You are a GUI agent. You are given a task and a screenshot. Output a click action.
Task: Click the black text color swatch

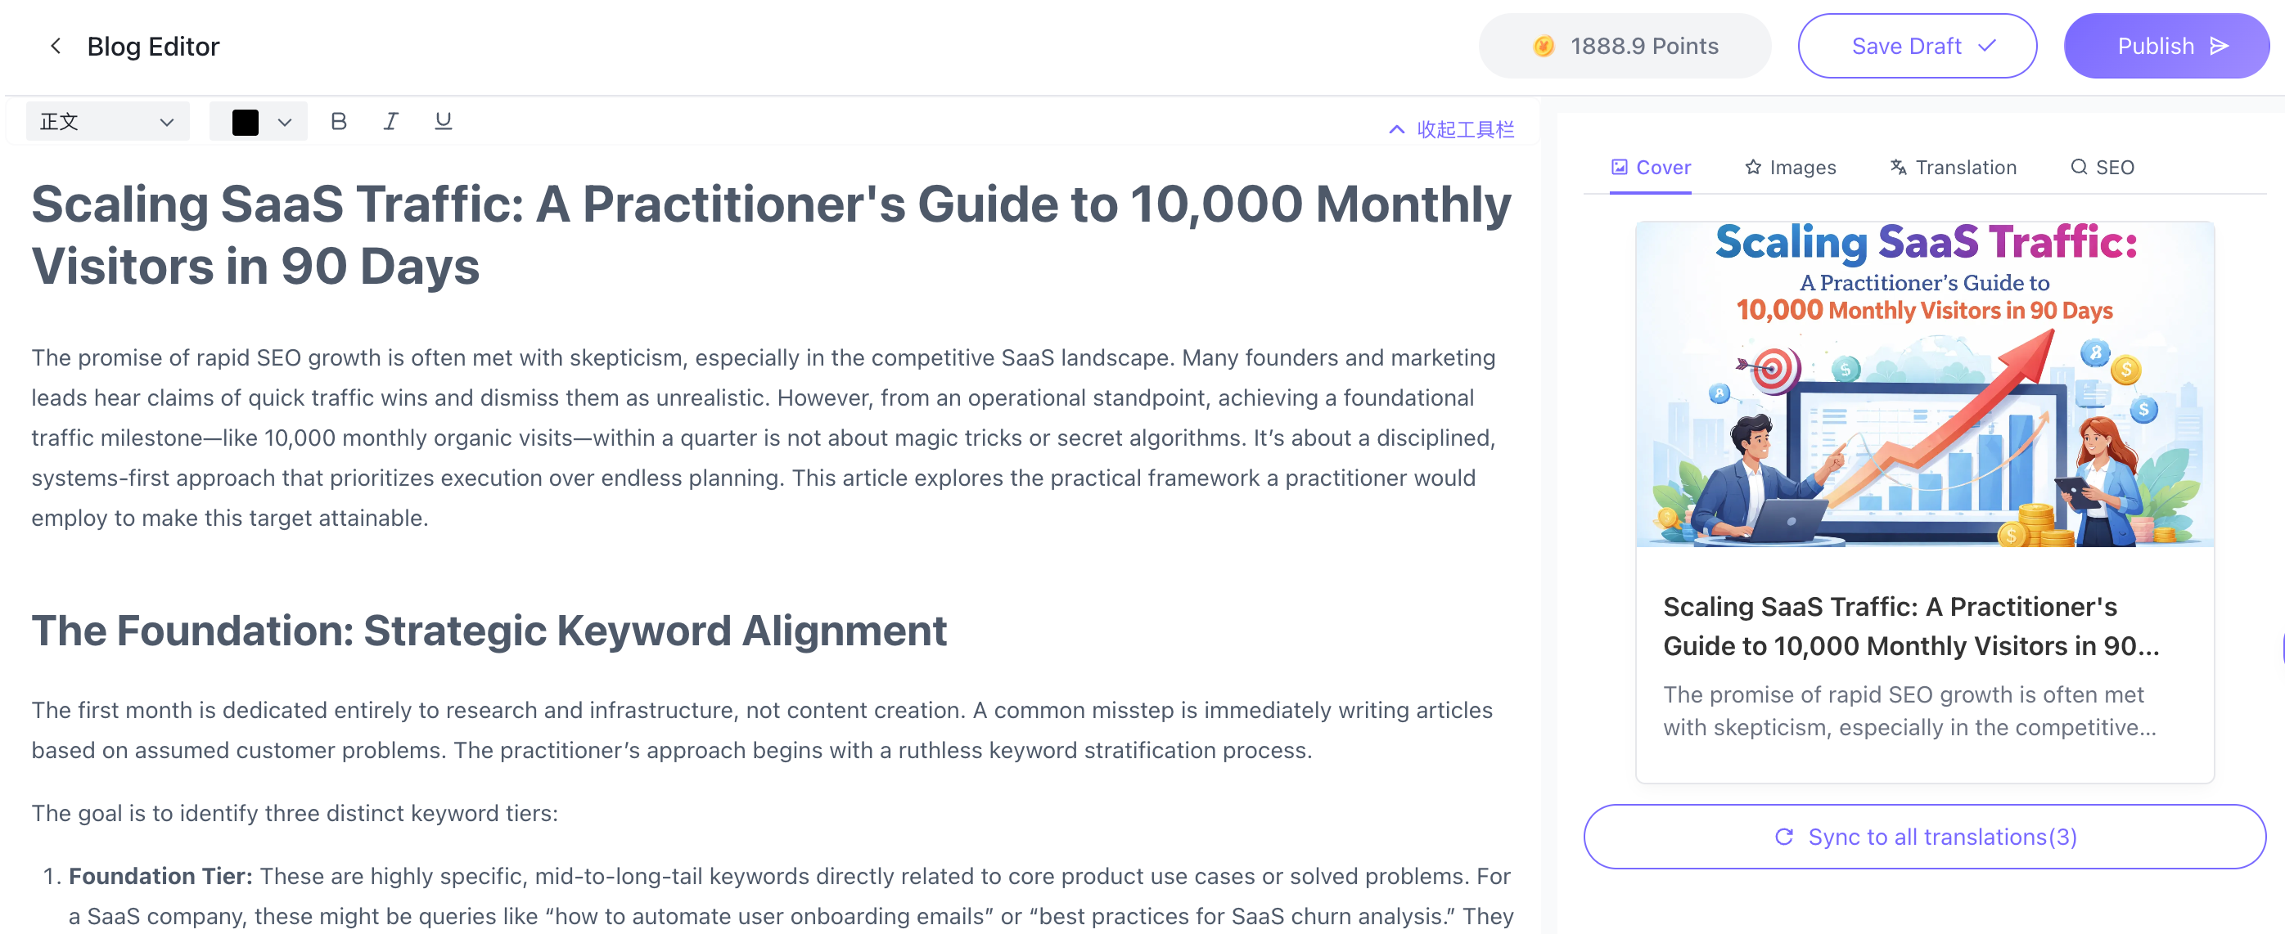[245, 123]
